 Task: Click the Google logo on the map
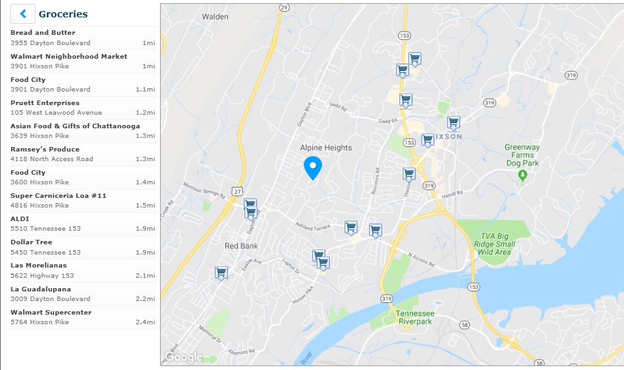[x=184, y=357]
